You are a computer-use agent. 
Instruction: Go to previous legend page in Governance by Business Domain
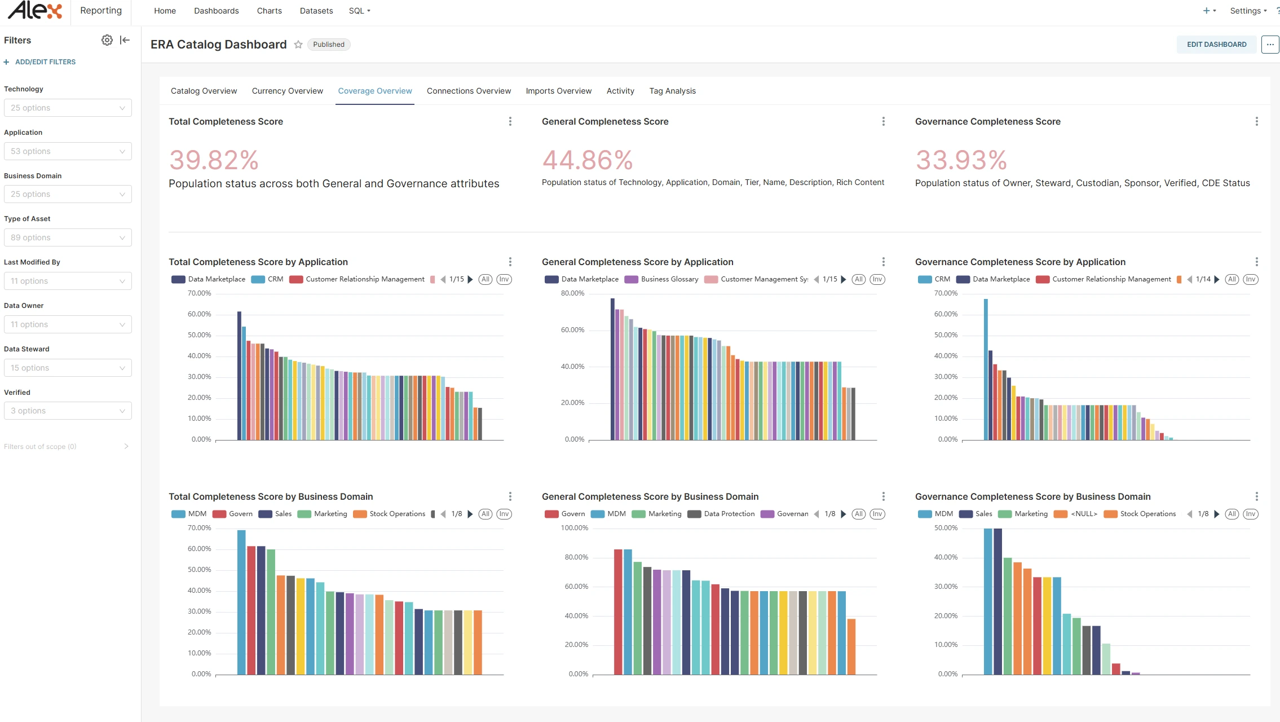[1190, 514]
